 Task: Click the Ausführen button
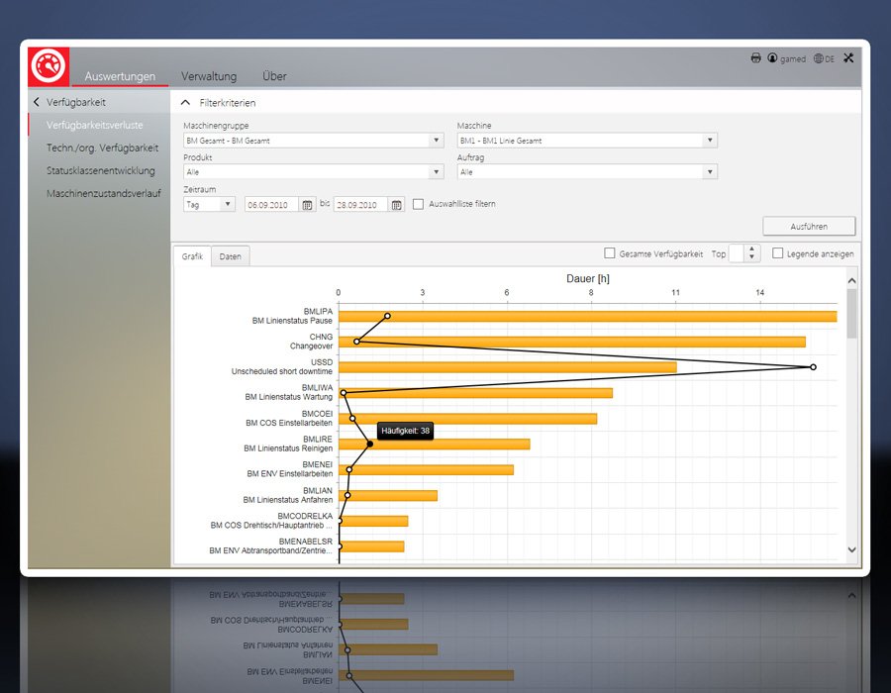(809, 226)
